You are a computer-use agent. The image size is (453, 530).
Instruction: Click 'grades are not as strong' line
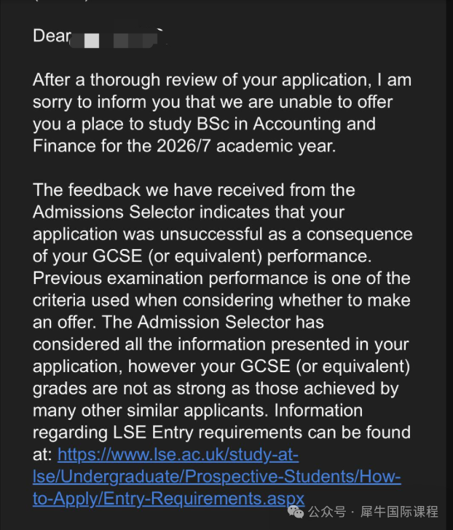[216, 389]
